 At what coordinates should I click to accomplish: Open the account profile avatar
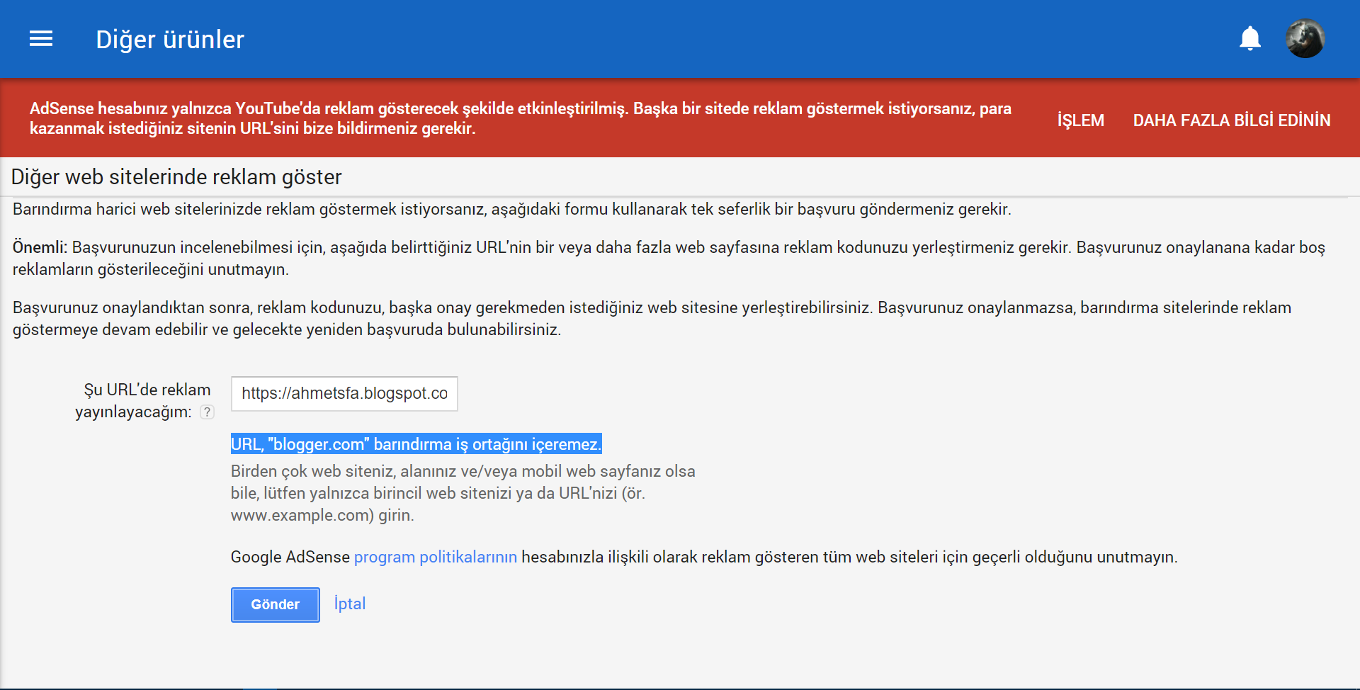click(1305, 38)
